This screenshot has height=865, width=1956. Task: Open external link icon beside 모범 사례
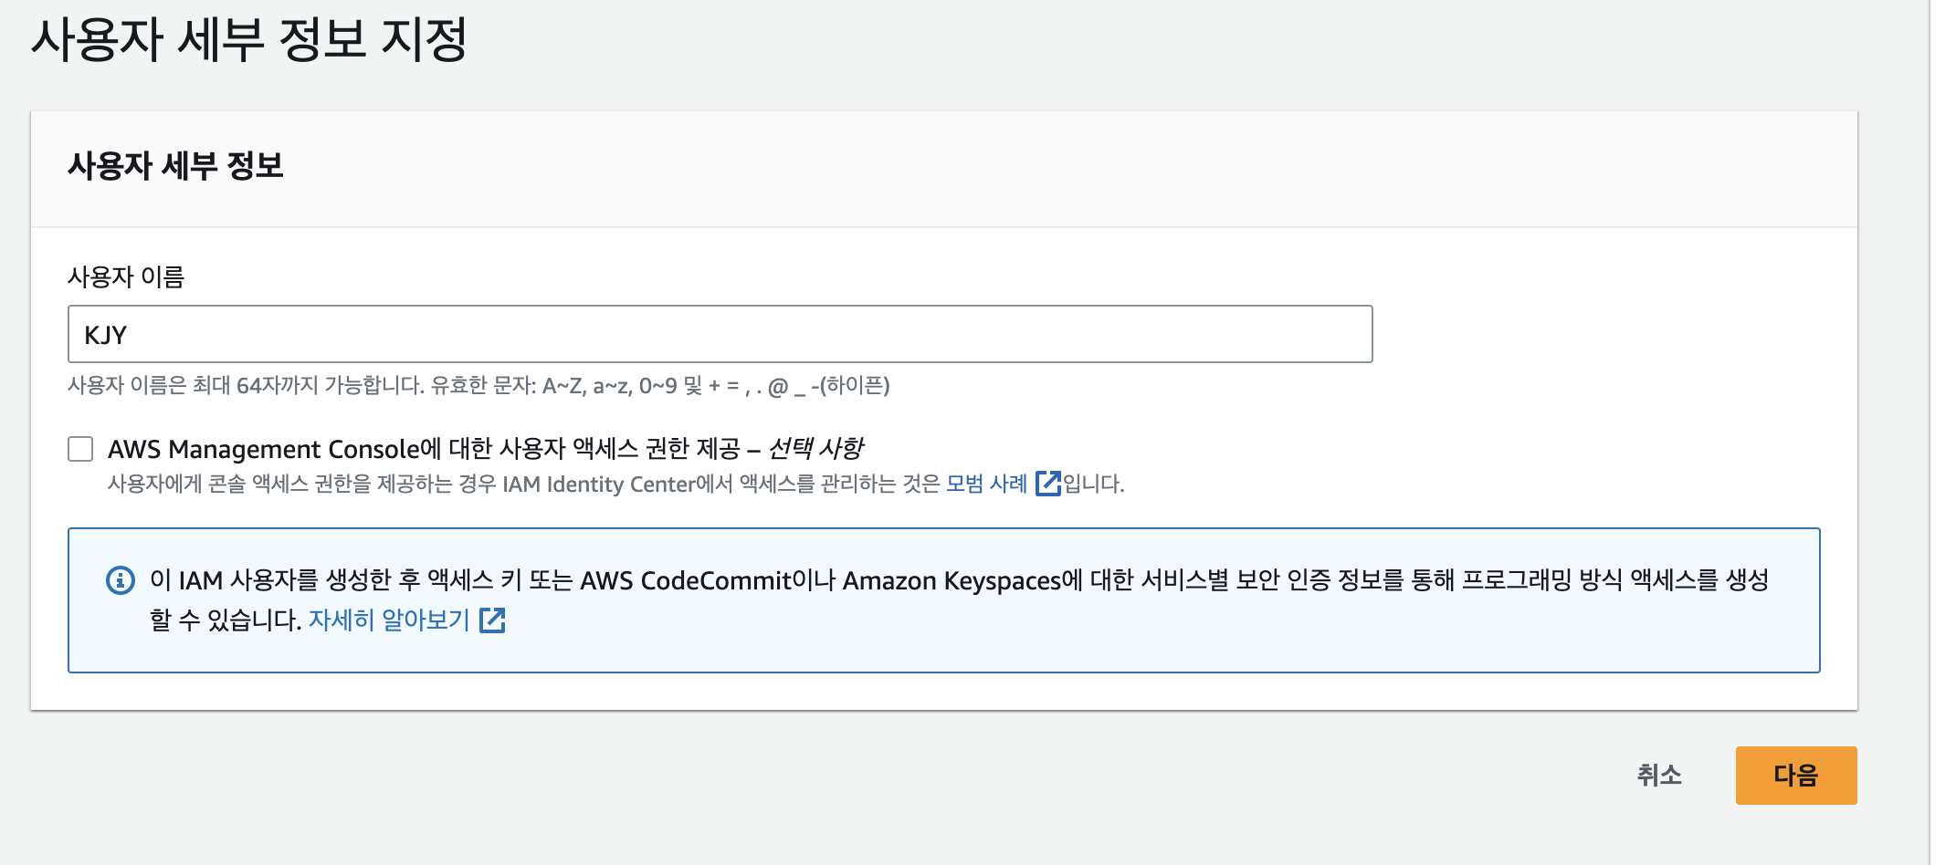(1047, 483)
